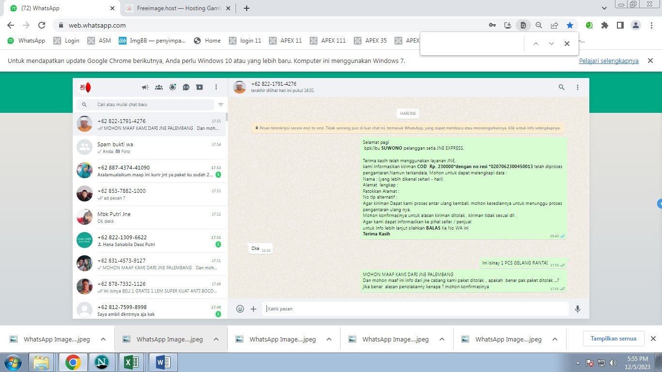Open Excel from the taskbar
Screen dimensions: 662x372
point(132,362)
